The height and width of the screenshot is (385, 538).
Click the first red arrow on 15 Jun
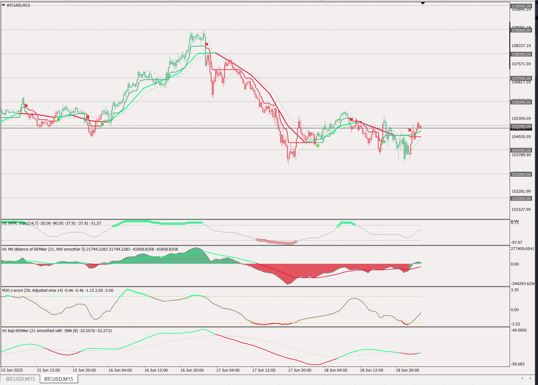[26, 105]
